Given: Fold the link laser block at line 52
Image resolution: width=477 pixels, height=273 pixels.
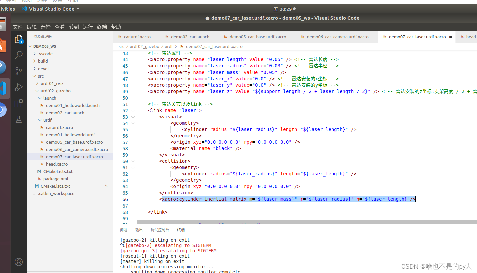Looking at the screenshot, I should (133, 111).
